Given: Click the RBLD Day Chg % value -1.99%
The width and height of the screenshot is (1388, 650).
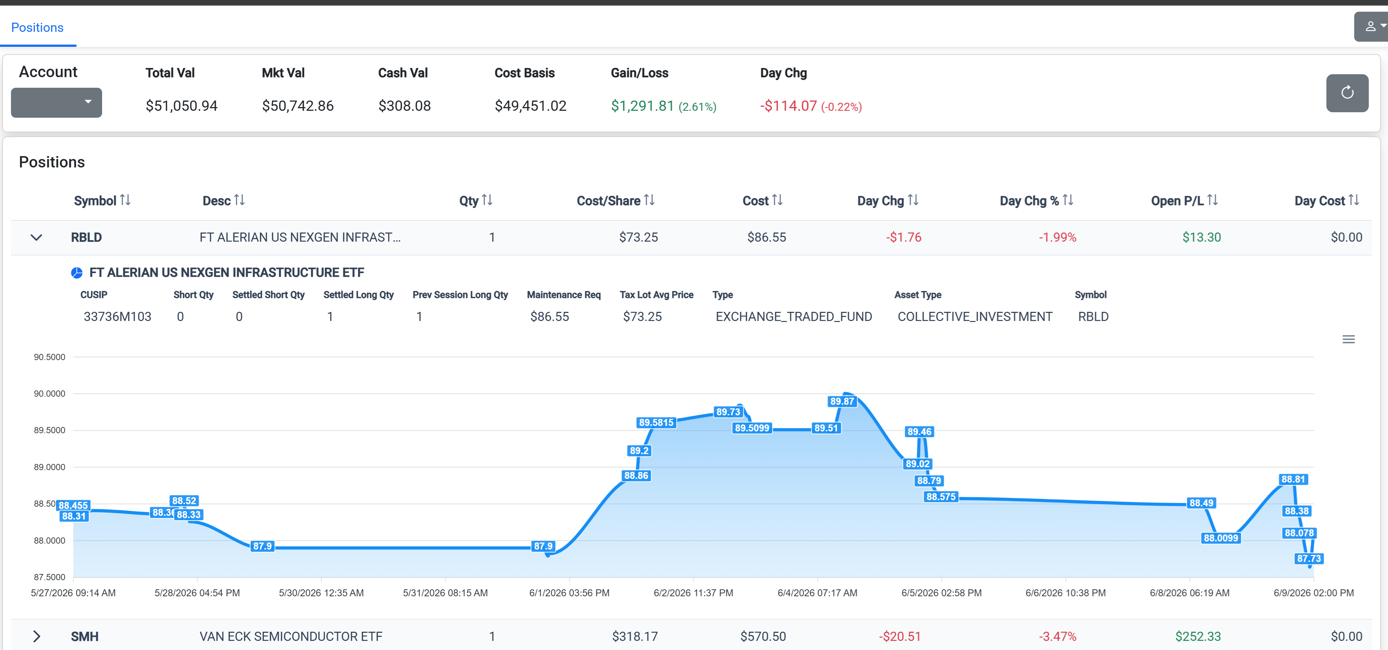Looking at the screenshot, I should tap(1057, 237).
